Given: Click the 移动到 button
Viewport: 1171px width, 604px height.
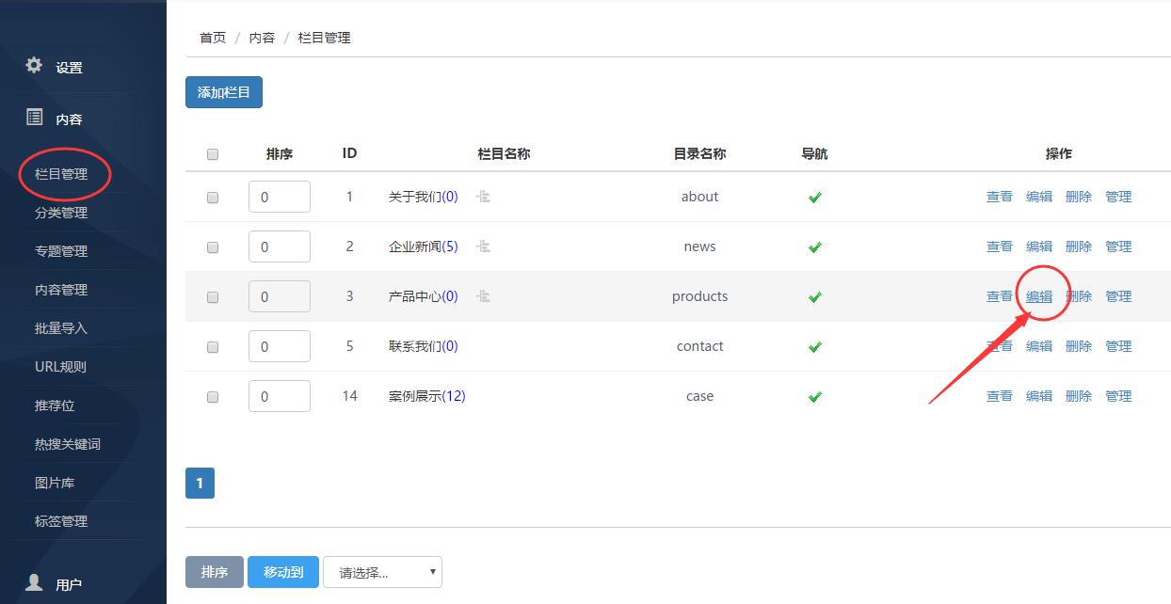Looking at the screenshot, I should pyautogui.click(x=283, y=572).
